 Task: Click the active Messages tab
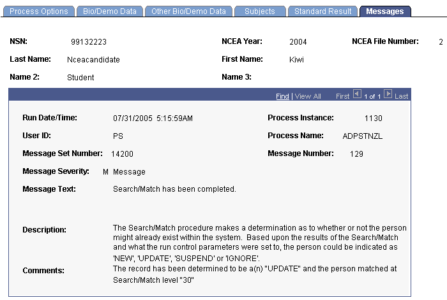pyautogui.click(x=385, y=11)
